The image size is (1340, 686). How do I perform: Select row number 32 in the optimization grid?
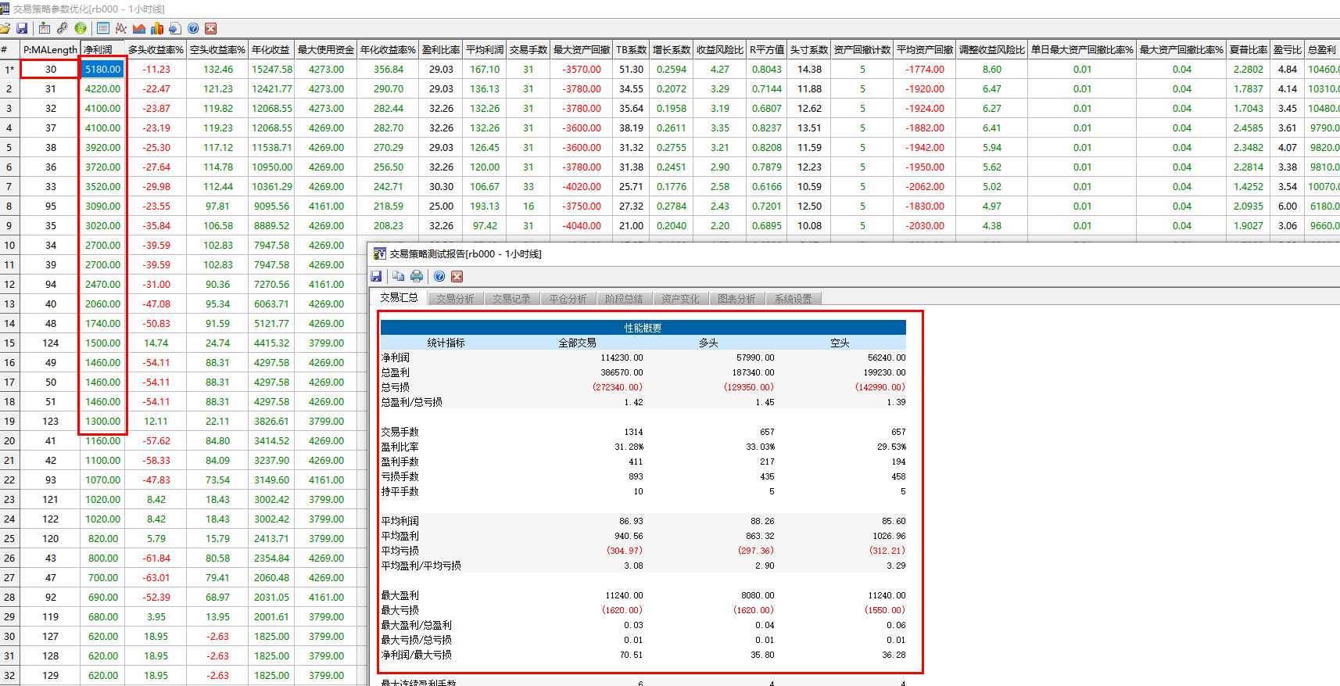coord(9,675)
